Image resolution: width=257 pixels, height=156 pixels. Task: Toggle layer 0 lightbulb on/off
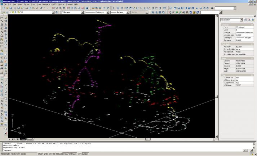click(11, 13)
